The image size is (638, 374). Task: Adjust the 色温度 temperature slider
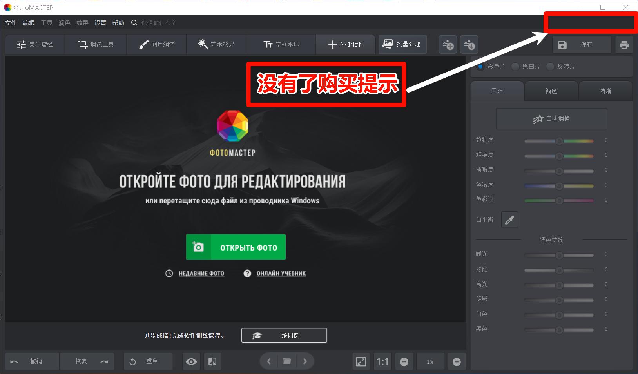coord(559,185)
